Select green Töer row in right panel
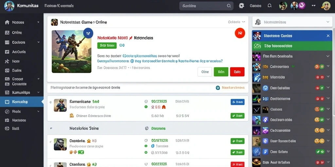Viewport: 335px width, 167px height. (292, 46)
